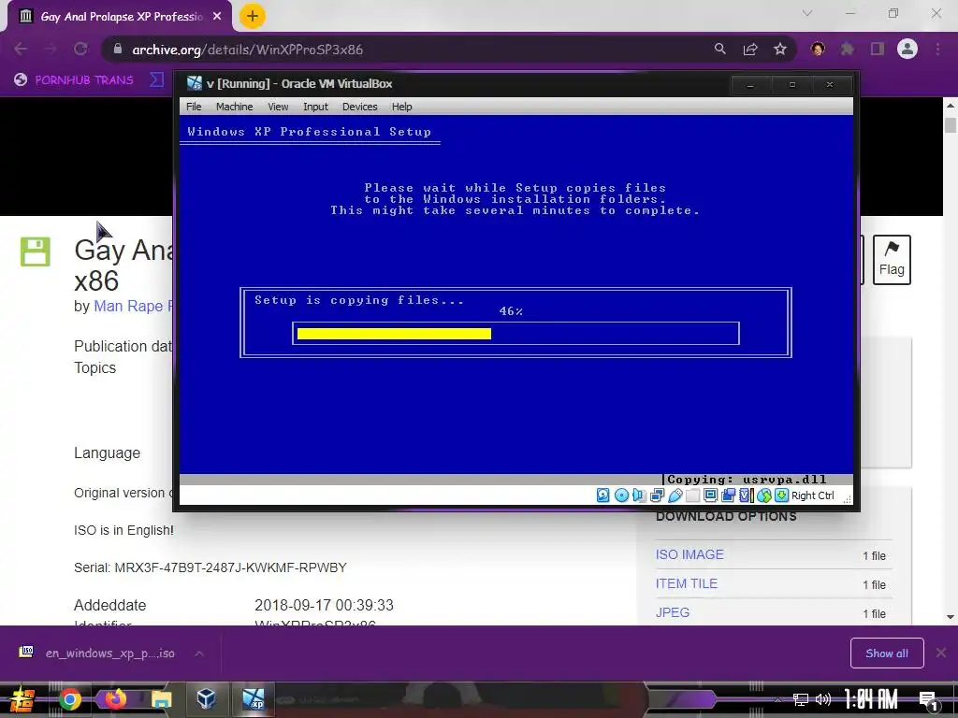Click the green arrow keyboard capture indicator
Screen dimensions: 958x718
(781, 495)
